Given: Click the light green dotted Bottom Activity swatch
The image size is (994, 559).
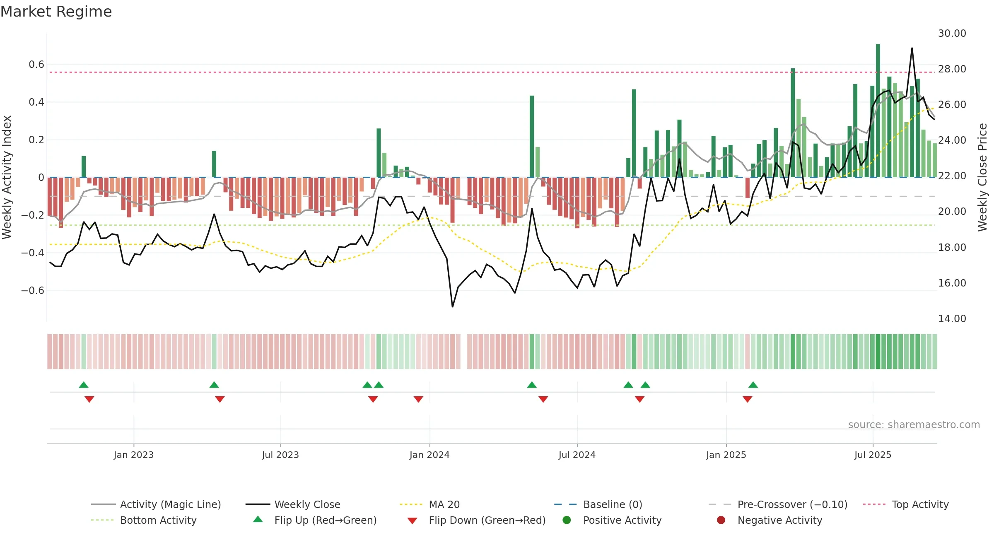Looking at the screenshot, I should point(102,520).
